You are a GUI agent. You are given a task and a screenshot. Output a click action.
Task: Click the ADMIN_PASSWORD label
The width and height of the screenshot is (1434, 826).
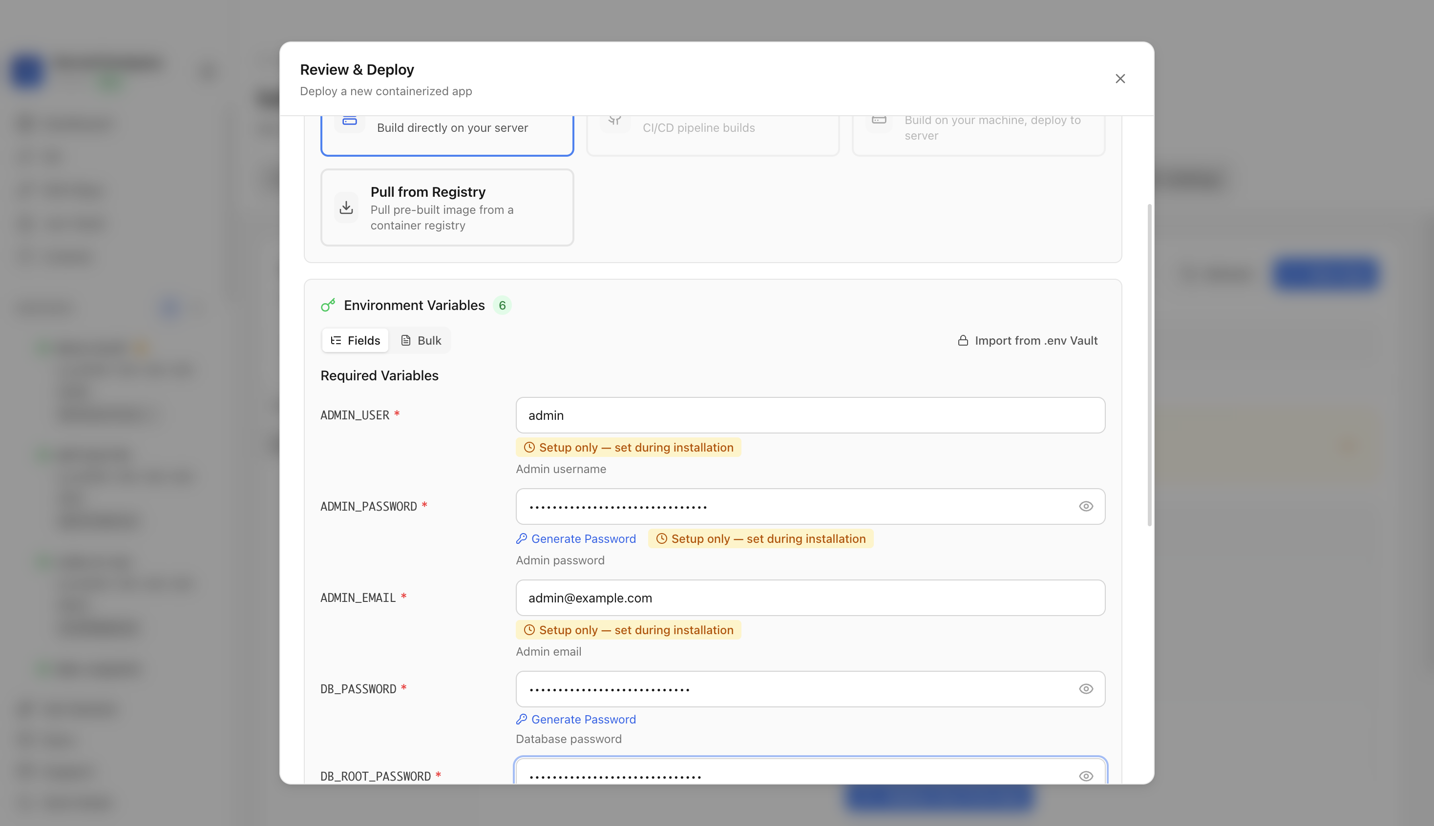coord(369,507)
